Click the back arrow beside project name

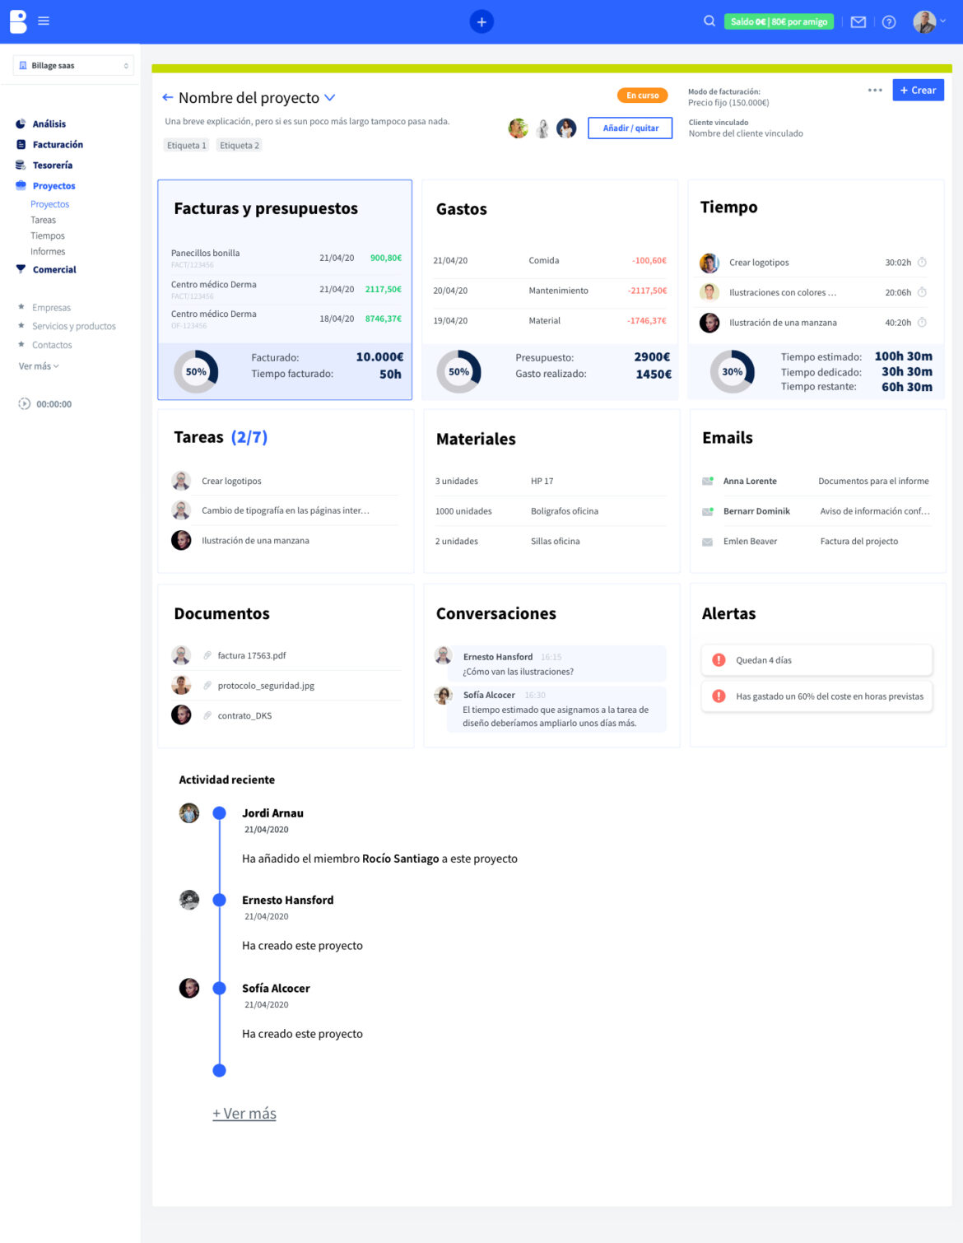[168, 97]
